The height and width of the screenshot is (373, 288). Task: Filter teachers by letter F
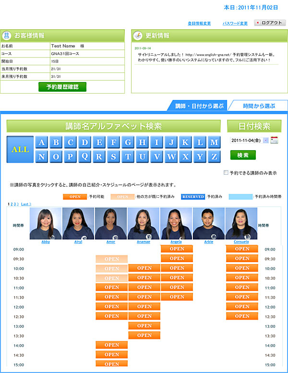pos(113,142)
